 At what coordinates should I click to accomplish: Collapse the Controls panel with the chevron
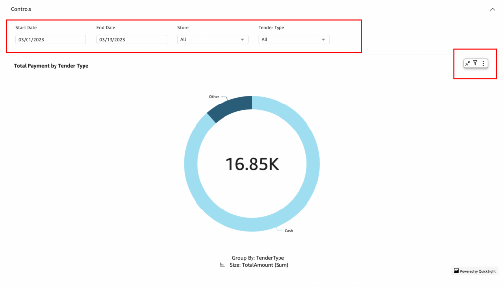point(492,9)
